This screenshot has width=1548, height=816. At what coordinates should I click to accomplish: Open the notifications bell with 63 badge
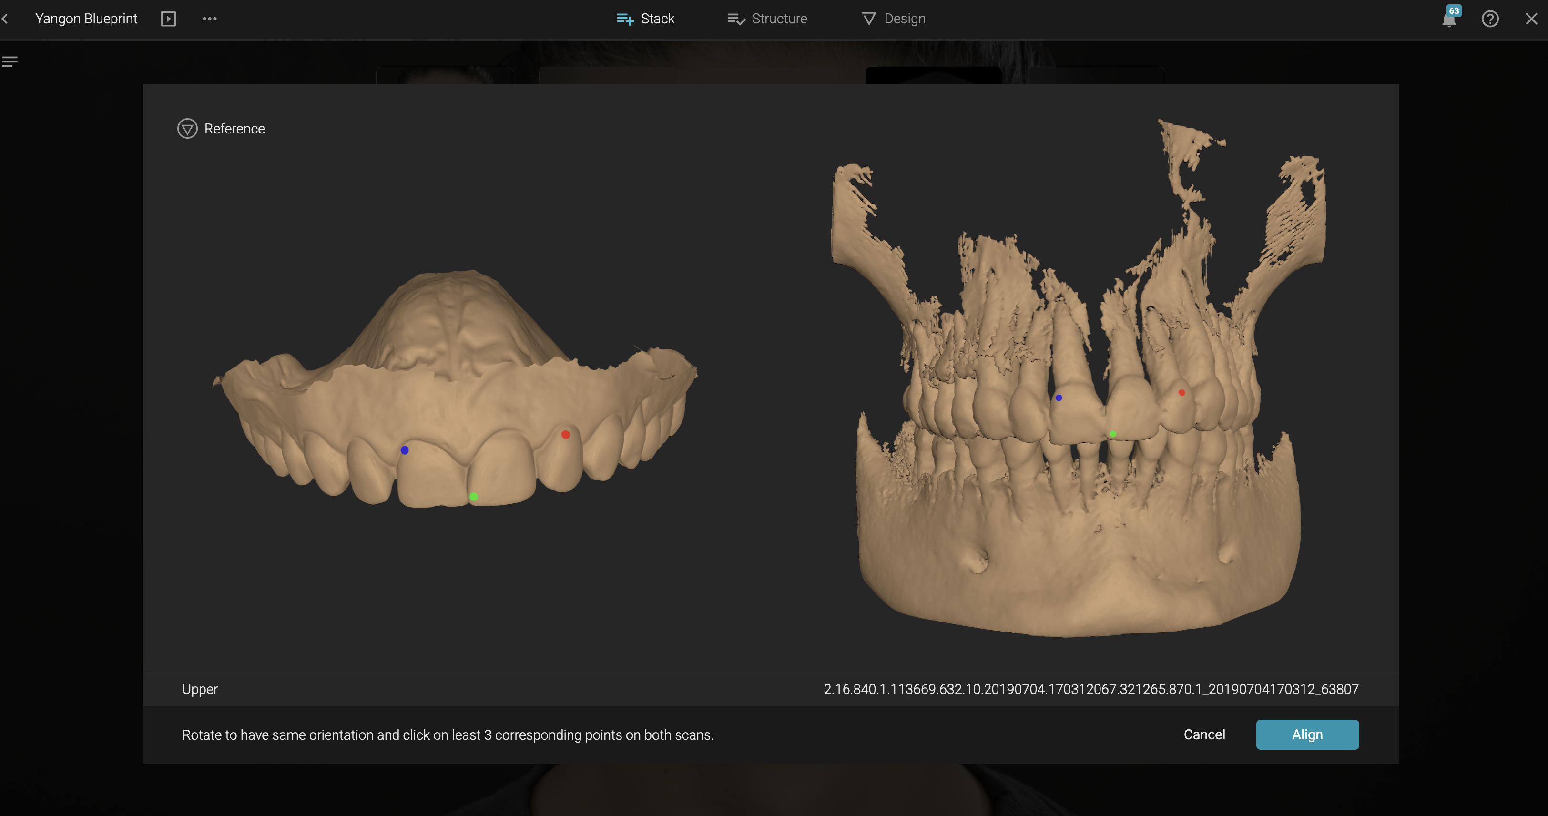coord(1449,19)
